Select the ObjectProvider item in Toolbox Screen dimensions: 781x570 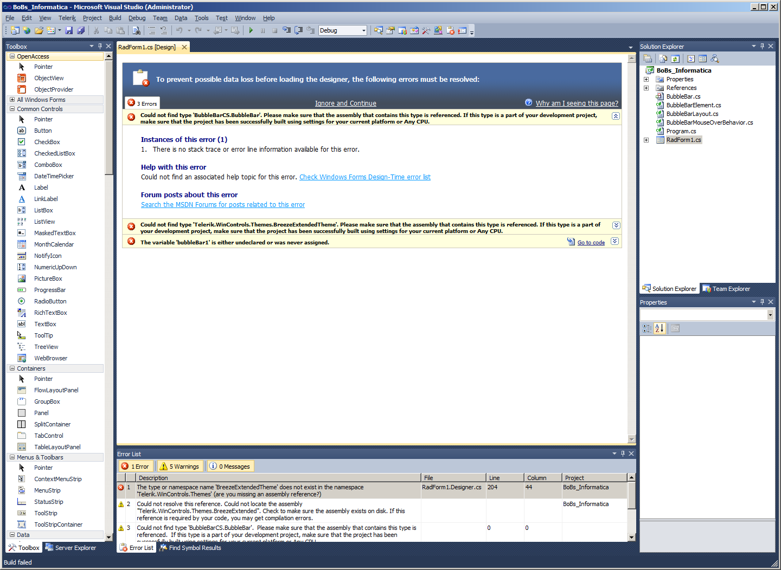tap(55, 89)
